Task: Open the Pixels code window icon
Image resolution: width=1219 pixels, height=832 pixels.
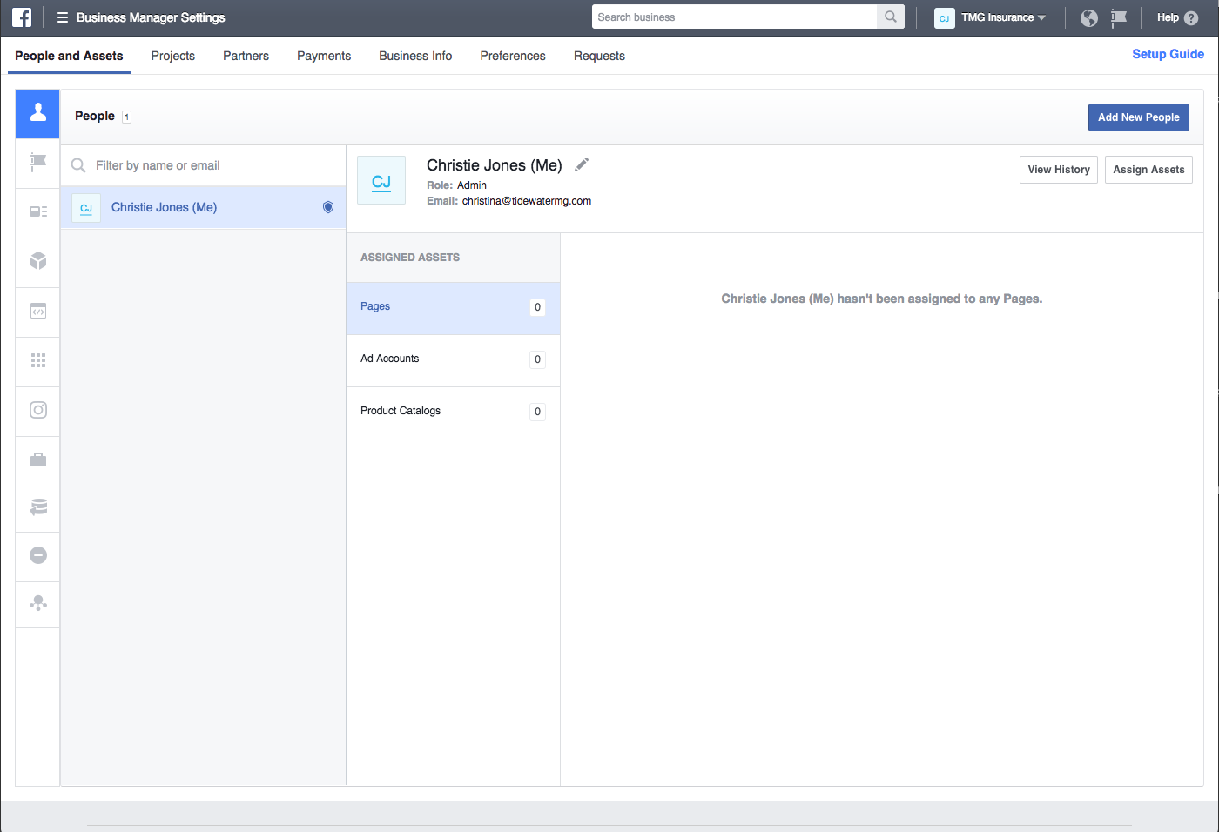Action: tap(38, 311)
